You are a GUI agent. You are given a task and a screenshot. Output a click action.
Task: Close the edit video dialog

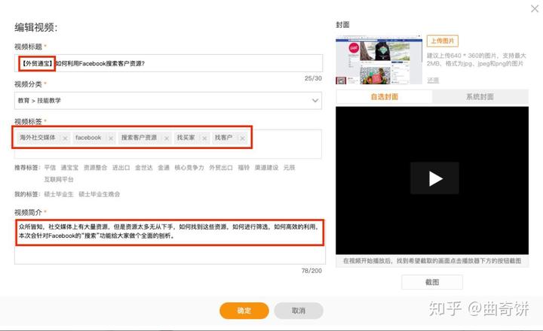534,8
